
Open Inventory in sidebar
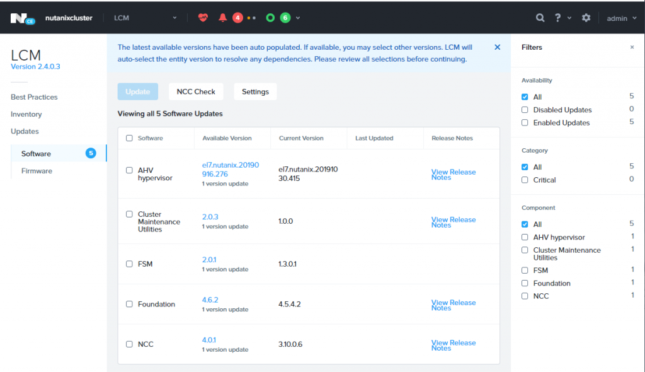point(26,114)
